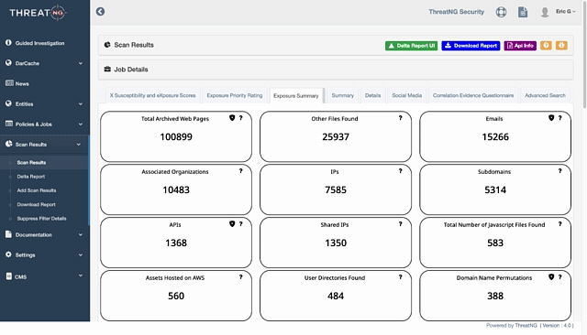This screenshot has height=335, width=587.
Task: Click help mark on IPs card
Action: pyautogui.click(x=400, y=171)
